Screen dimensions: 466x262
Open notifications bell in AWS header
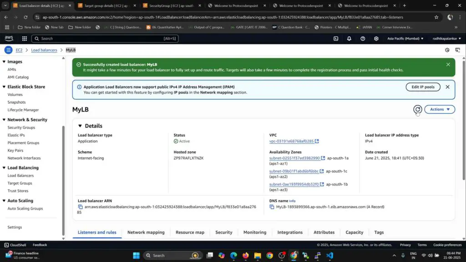[x=349, y=38]
